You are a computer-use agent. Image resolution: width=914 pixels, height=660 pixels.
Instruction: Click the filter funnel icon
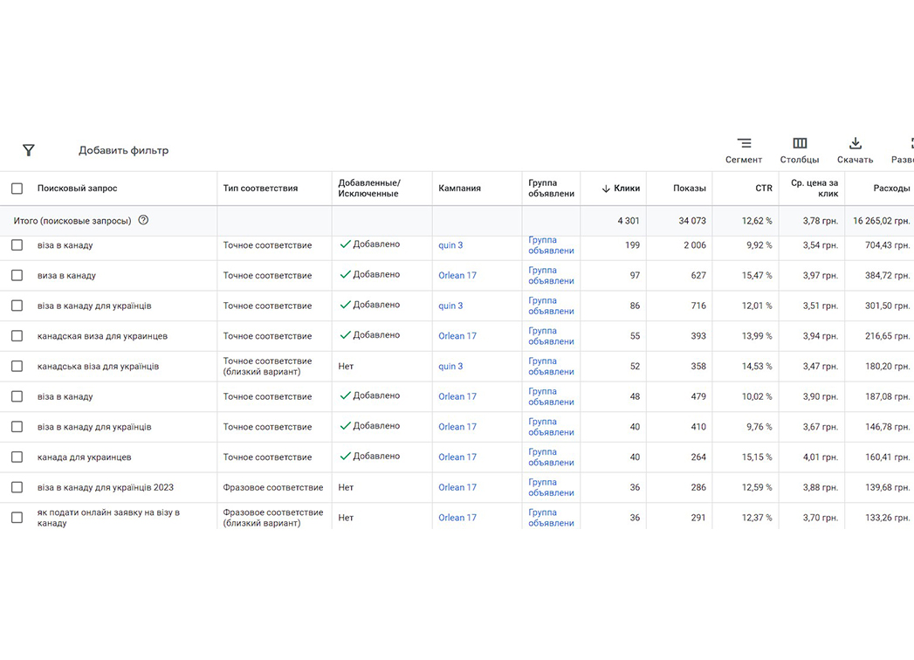[x=29, y=150]
